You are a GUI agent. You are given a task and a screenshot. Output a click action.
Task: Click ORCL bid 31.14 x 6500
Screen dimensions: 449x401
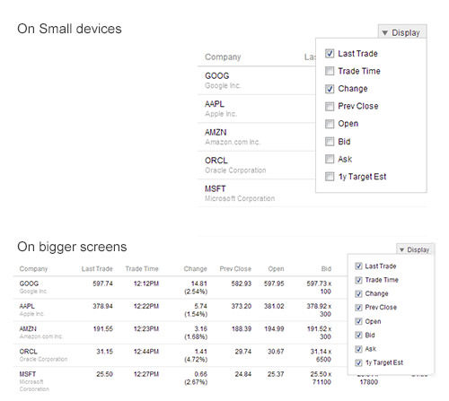(x=321, y=355)
